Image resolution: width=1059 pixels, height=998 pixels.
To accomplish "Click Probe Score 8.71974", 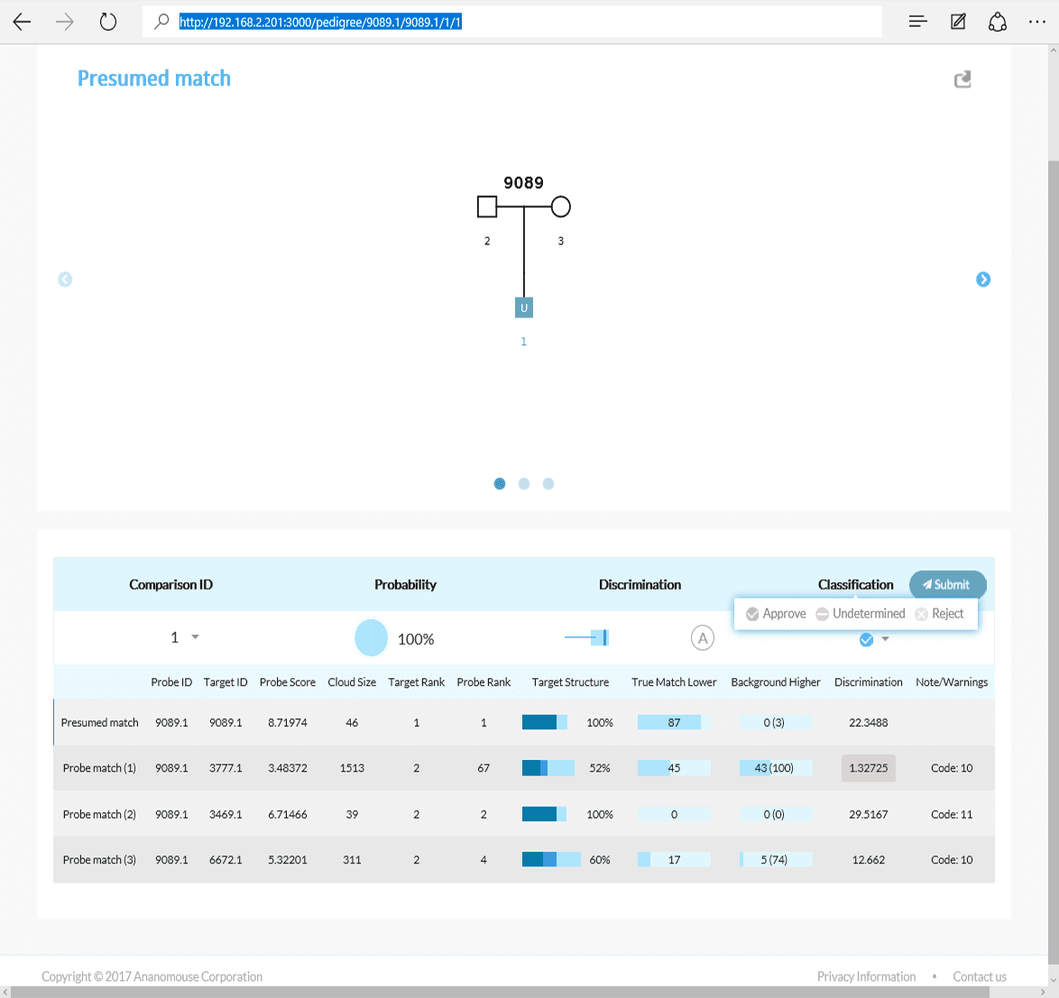I will (288, 722).
